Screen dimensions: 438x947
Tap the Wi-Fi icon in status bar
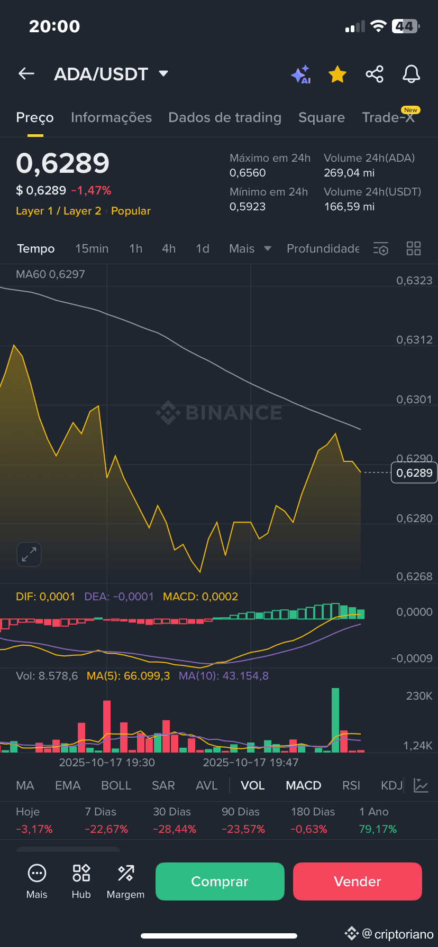tap(378, 26)
